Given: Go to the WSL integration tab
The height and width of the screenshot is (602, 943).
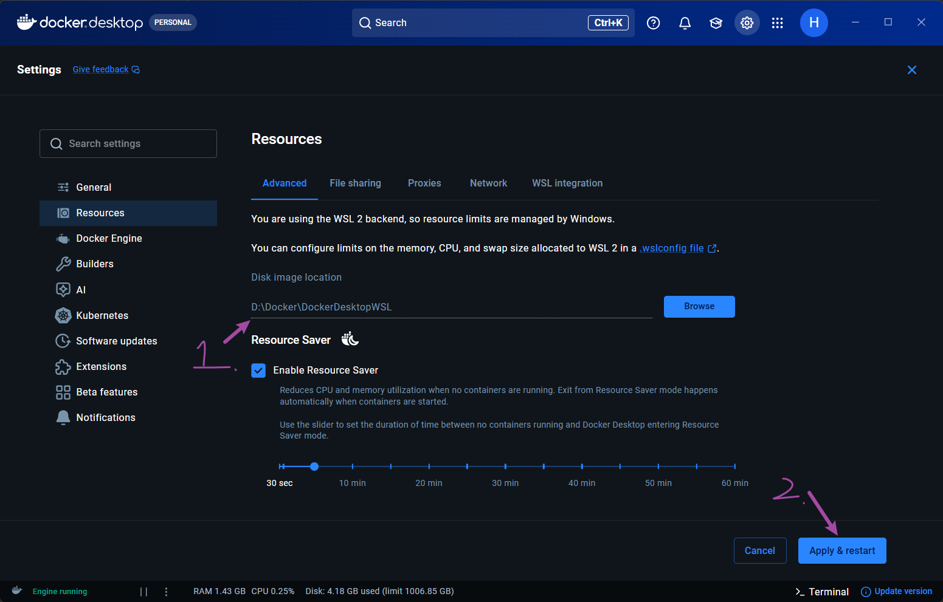Looking at the screenshot, I should coord(567,183).
